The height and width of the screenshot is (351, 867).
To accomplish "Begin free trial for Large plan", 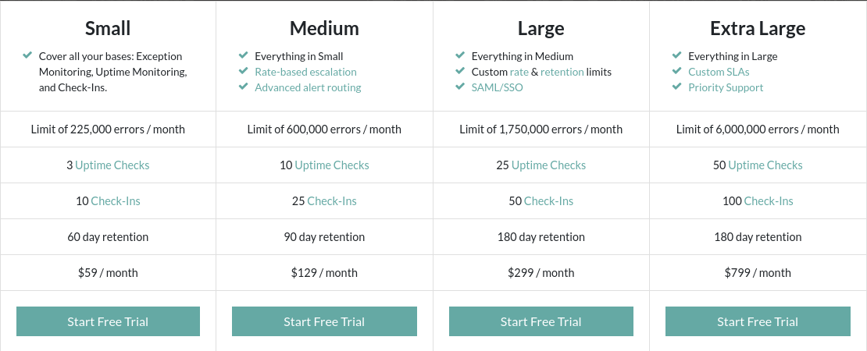I will click(541, 321).
